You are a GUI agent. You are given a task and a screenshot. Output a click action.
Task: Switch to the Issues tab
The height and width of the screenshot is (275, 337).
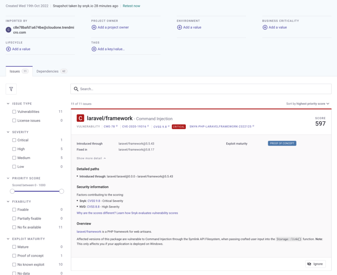click(19, 71)
